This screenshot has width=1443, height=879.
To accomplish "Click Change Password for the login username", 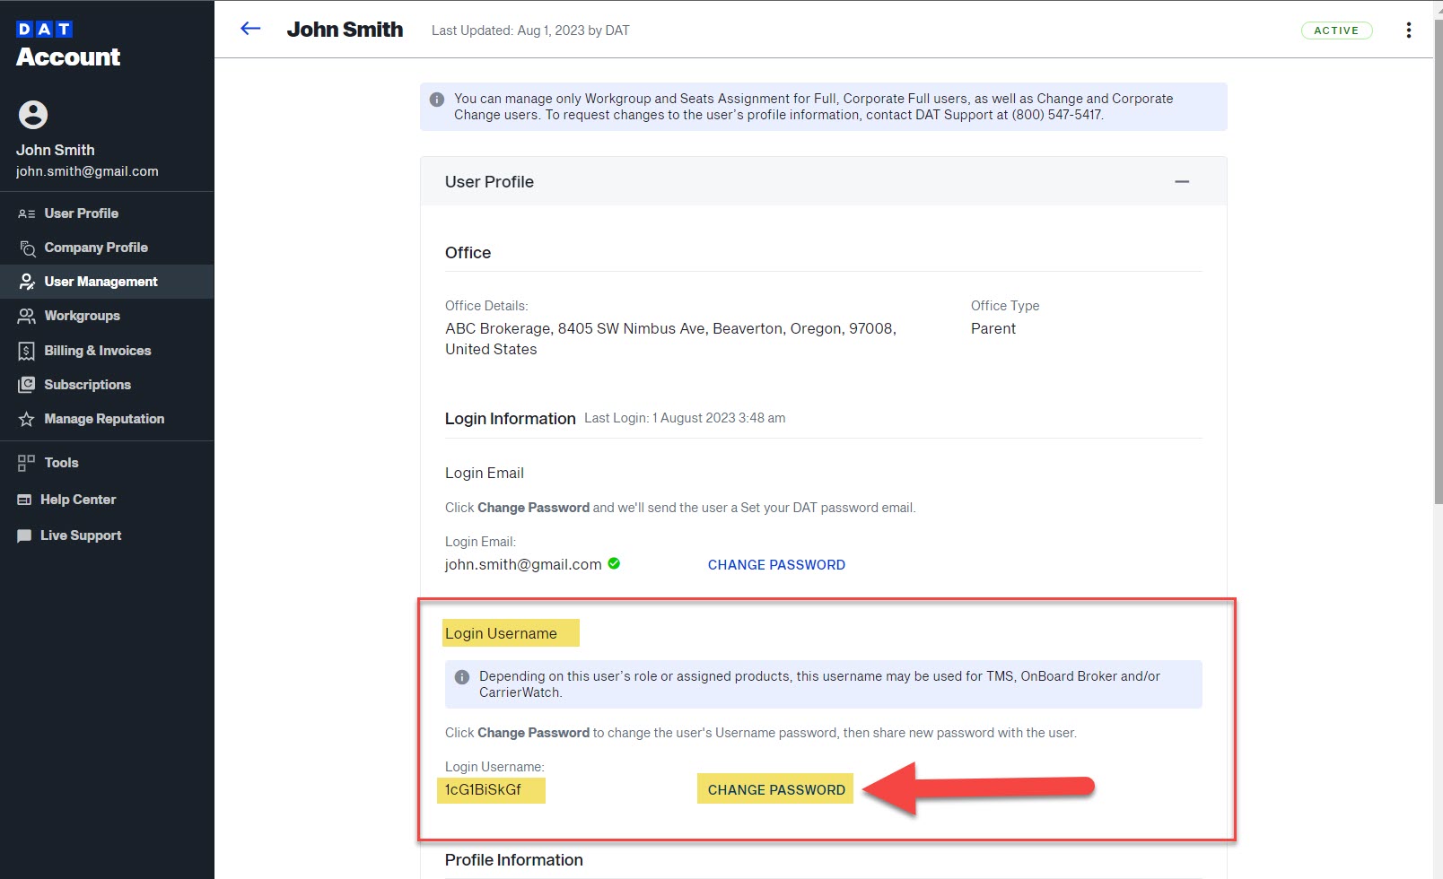I will (775, 790).
